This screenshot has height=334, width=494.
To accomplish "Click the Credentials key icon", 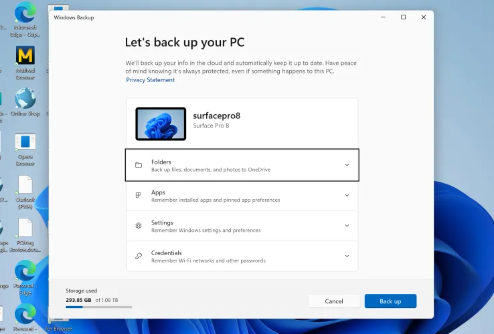I will tap(139, 256).
